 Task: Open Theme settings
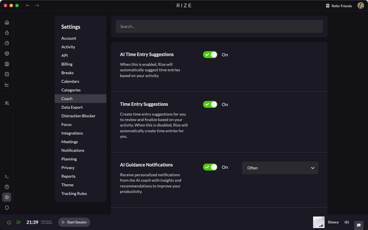[80, 185]
